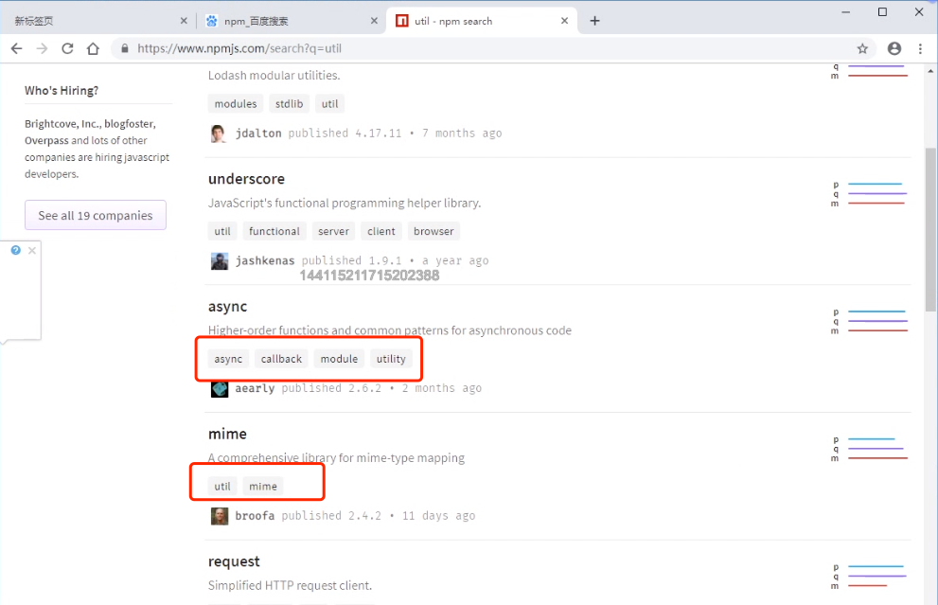The width and height of the screenshot is (938, 605).
Task: Click the module keyword tag
Action: 339,359
